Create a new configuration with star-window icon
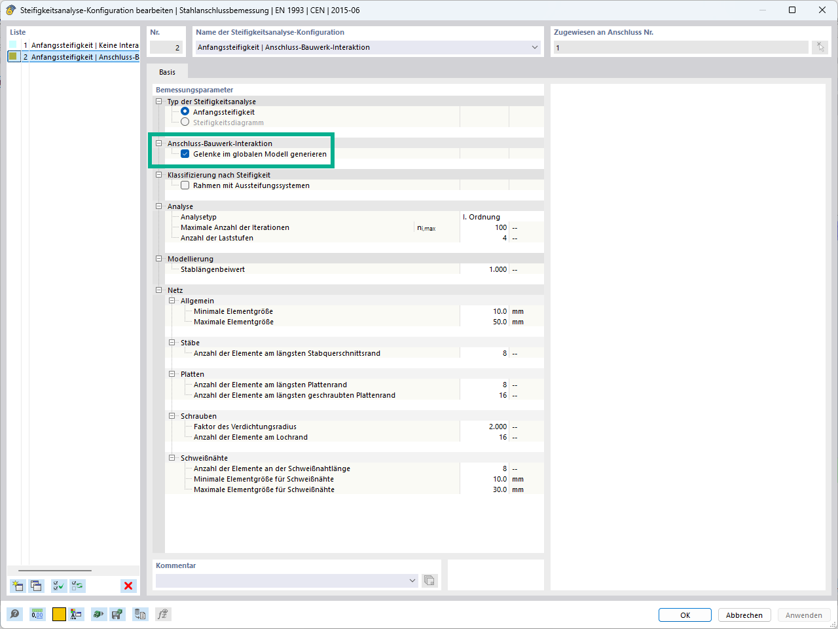This screenshot has height=629, width=838. point(18,586)
